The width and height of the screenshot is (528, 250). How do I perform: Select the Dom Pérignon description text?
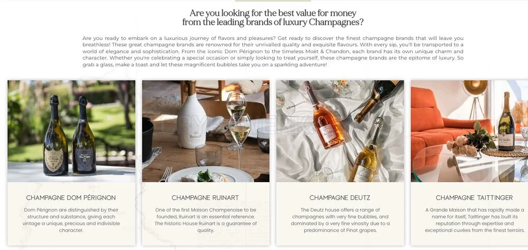point(71,220)
